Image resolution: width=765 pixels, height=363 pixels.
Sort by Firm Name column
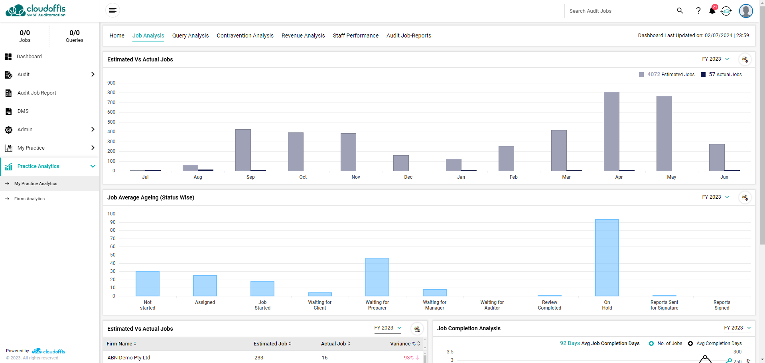[122, 343]
